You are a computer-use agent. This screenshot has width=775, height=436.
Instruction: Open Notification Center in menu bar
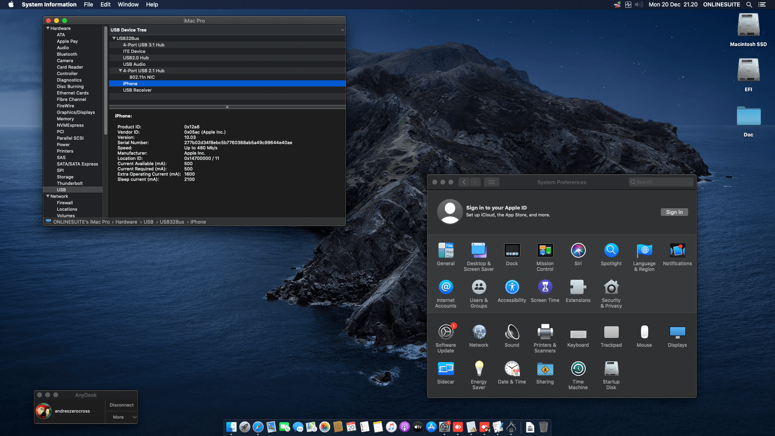(x=762, y=4)
